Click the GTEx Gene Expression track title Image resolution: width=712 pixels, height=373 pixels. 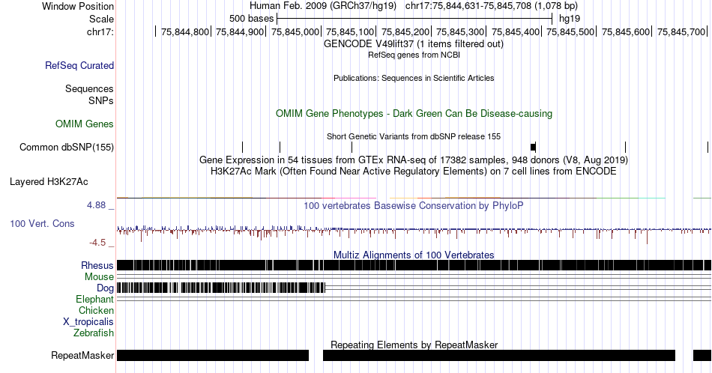tap(414, 160)
